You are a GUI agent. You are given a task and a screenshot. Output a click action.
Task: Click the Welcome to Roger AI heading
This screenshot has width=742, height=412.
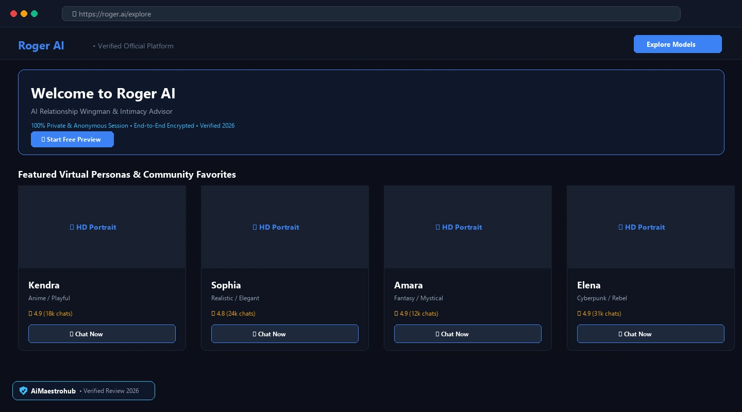[103, 94]
